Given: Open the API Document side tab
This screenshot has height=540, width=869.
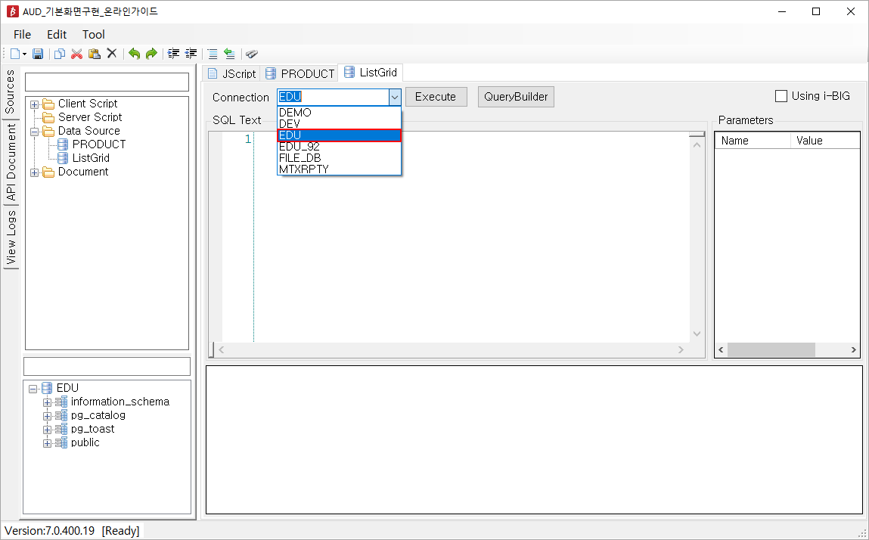Looking at the screenshot, I should [x=11, y=162].
